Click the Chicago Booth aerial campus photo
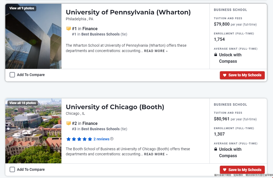The image size is (273, 178). click(33, 131)
